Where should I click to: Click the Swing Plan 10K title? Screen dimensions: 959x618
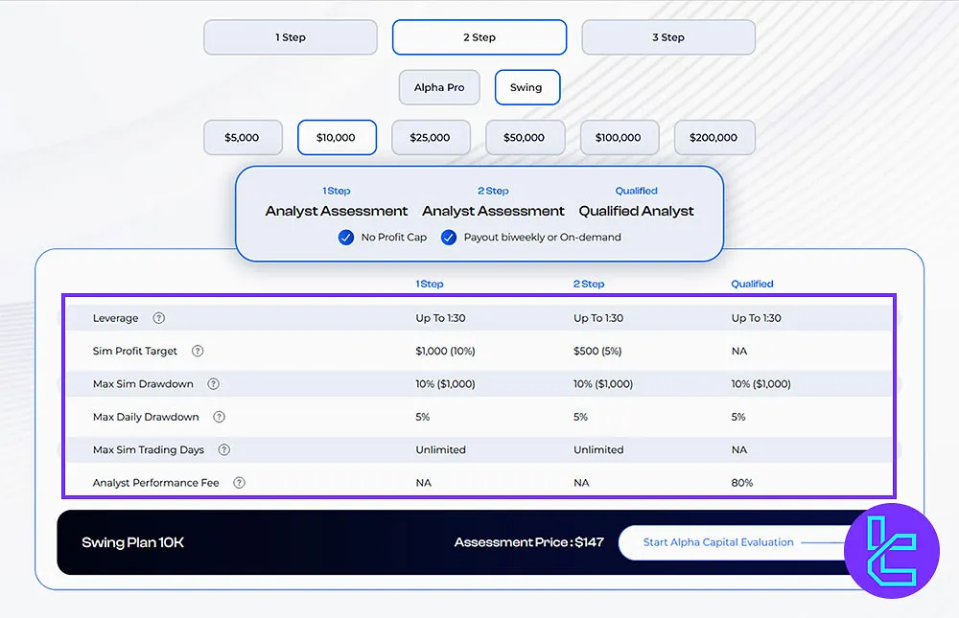pyautogui.click(x=132, y=542)
